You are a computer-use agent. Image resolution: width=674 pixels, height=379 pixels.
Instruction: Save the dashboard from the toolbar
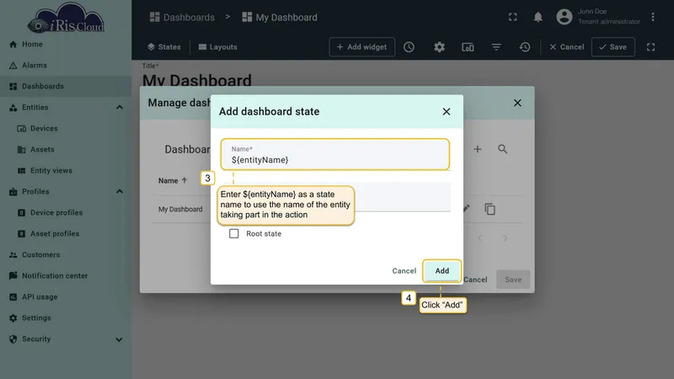(613, 47)
